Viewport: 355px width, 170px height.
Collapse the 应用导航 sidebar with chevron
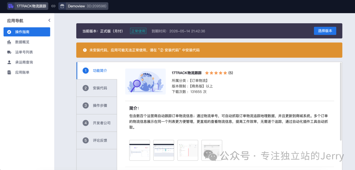(x=49, y=20)
